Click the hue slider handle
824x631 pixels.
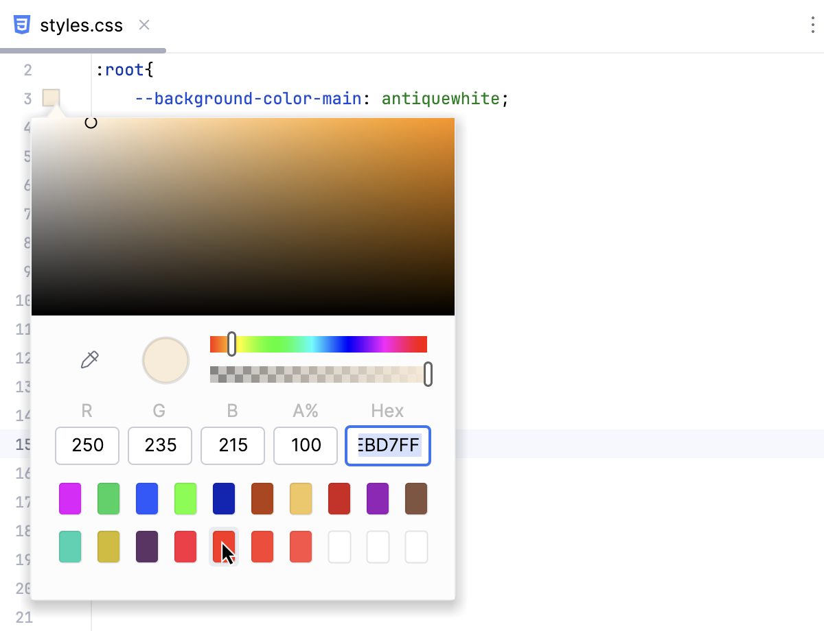(232, 344)
